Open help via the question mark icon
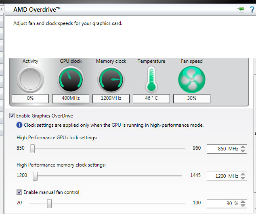 [252, 10]
